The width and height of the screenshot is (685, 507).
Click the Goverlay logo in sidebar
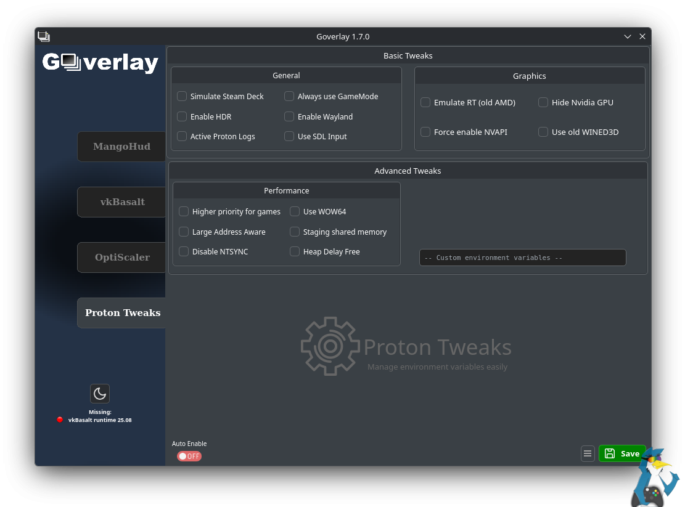pyautogui.click(x=100, y=62)
